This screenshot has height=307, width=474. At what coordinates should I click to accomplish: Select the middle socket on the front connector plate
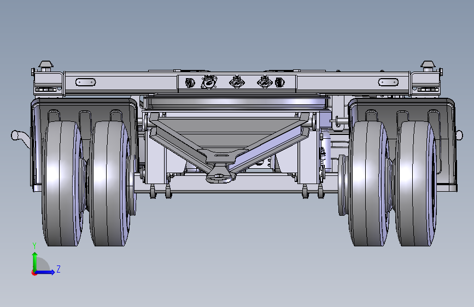tap(236, 81)
